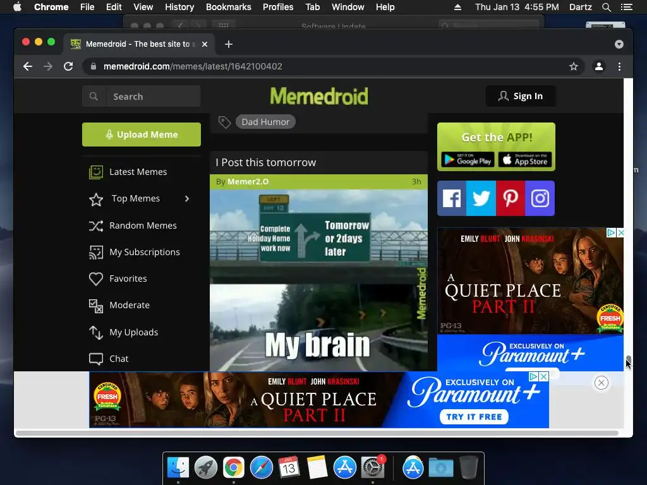The image size is (647, 485).
Task: Click the Favorites heart icon
Action: pyautogui.click(x=96, y=278)
